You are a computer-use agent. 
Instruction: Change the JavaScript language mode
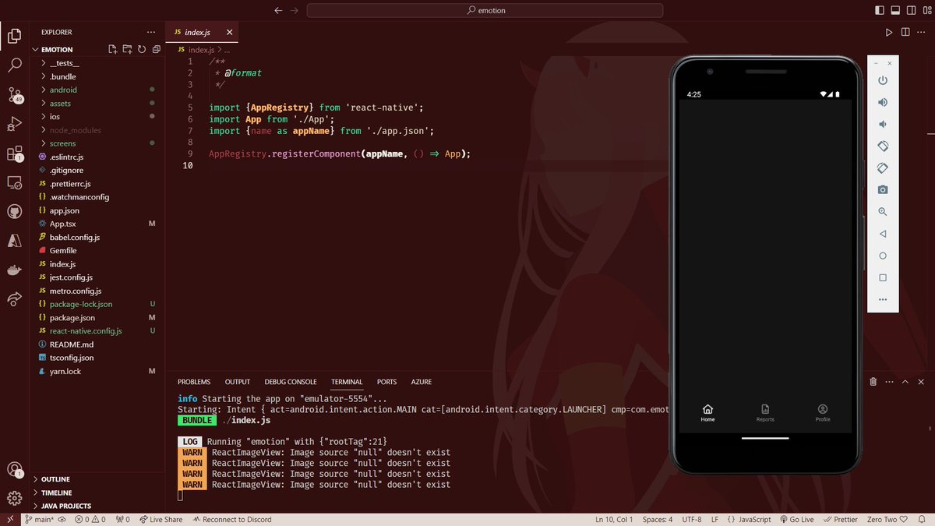754,520
